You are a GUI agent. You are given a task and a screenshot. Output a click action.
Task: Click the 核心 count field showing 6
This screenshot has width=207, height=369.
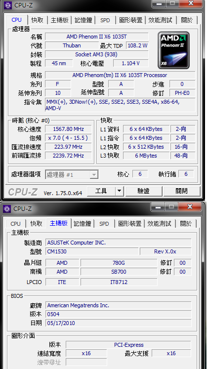click(140, 174)
